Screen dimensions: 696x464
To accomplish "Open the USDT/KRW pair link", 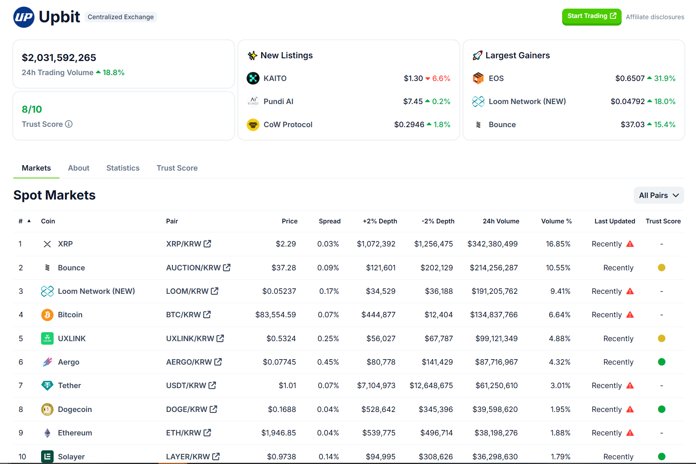I will coord(191,385).
